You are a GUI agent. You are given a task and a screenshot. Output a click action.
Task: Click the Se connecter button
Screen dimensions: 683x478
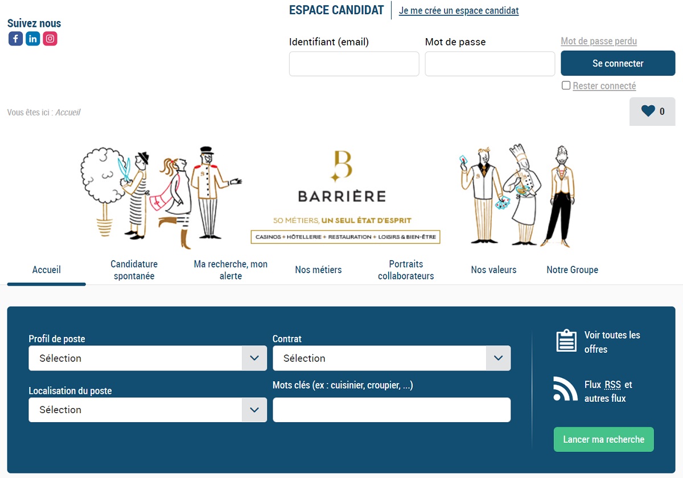(618, 63)
